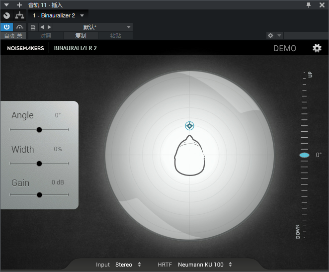Click the Gain slider handle
The image size is (329, 272).
(39, 195)
